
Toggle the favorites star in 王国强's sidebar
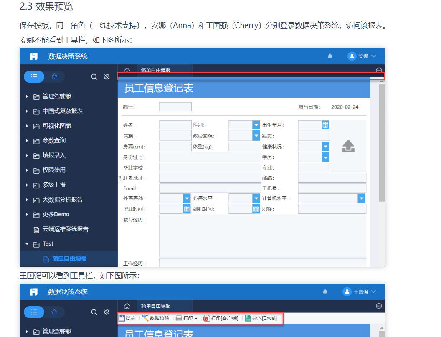[54, 312]
